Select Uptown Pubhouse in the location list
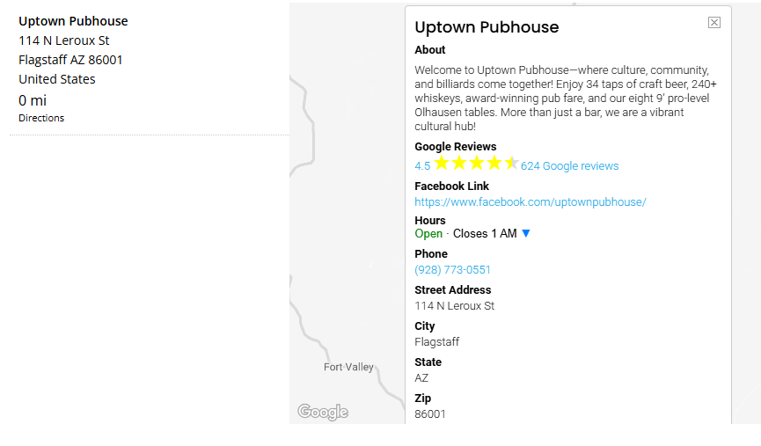 73,21
